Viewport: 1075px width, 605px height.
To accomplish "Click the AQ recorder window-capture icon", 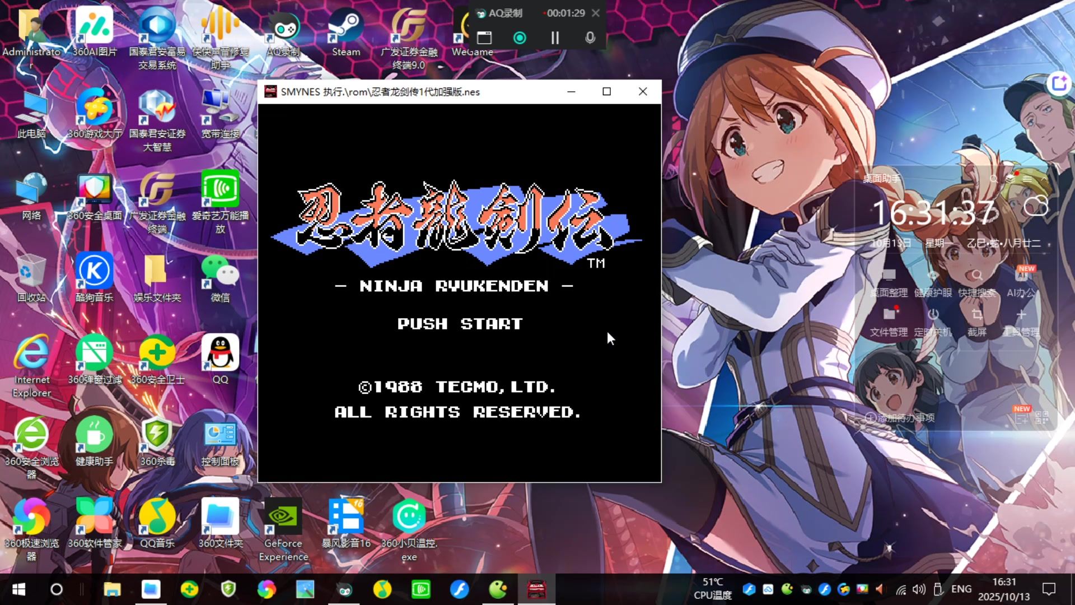I will click(484, 38).
